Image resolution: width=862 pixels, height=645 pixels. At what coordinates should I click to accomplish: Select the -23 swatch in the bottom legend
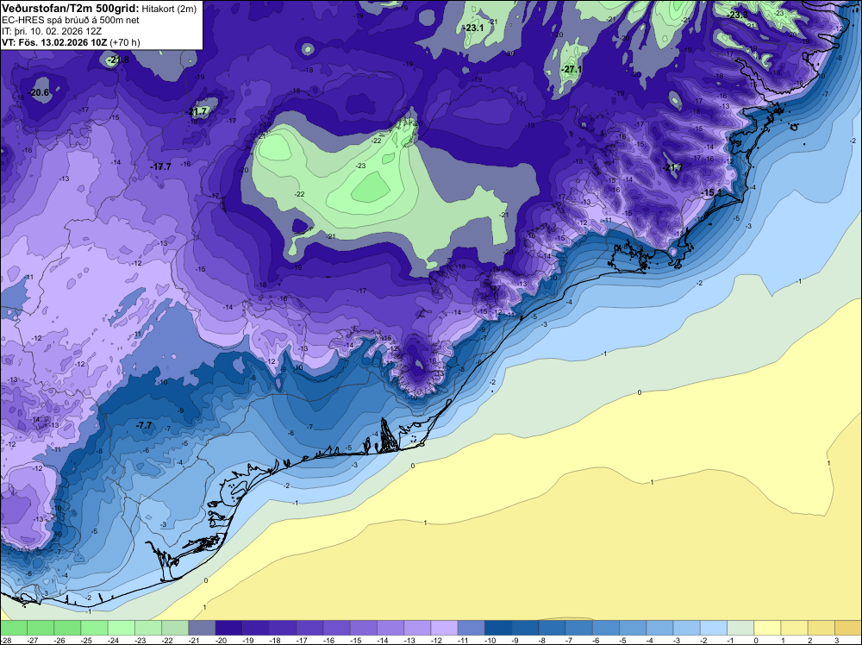pos(148,628)
